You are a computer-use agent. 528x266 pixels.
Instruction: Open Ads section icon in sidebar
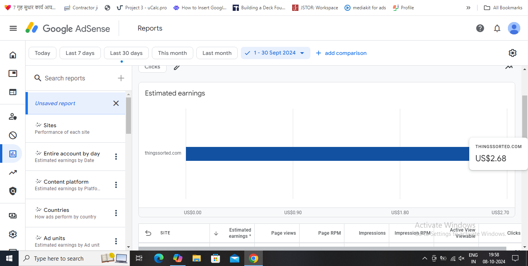(13, 73)
